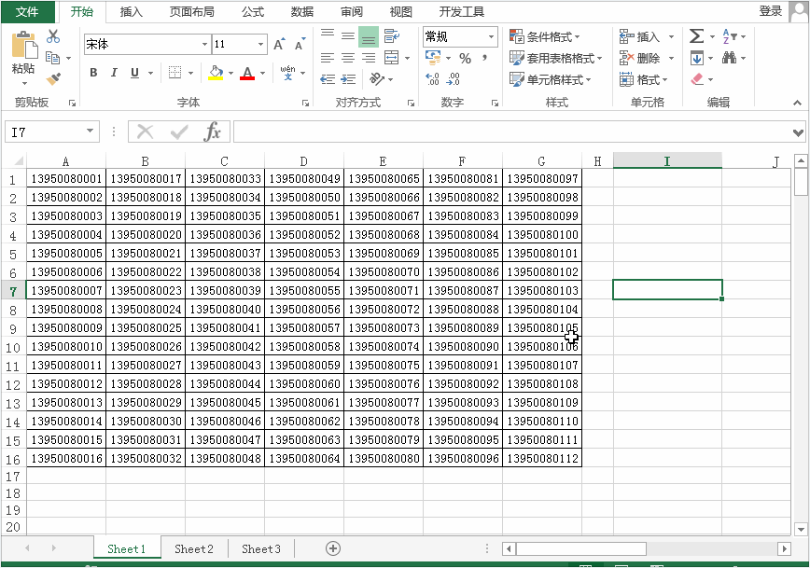Image resolution: width=810 pixels, height=568 pixels.
Task: Switch to Sheet2 tab
Action: [x=194, y=549]
